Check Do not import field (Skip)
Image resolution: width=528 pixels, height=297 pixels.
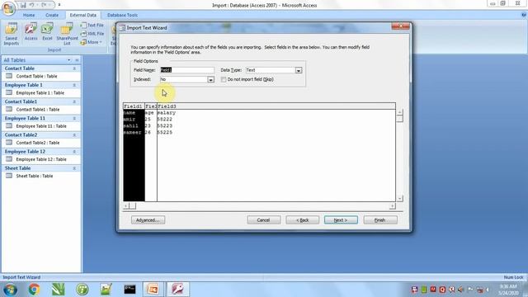pyautogui.click(x=224, y=79)
